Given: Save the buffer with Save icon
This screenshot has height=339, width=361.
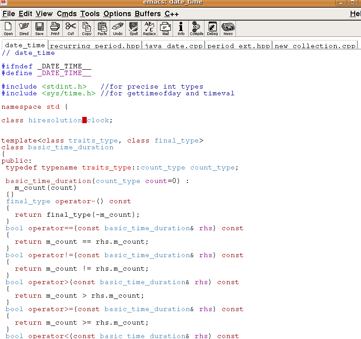Looking at the screenshot, I should [x=40, y=28].
